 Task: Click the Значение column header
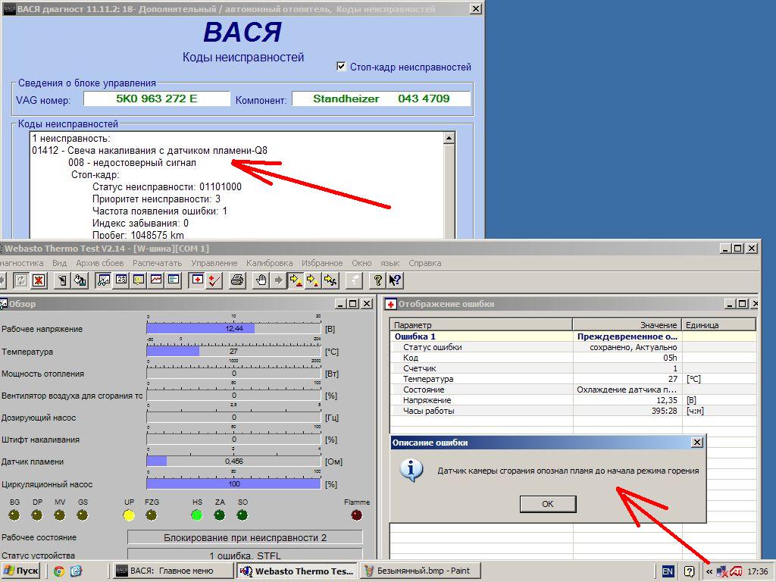[627, 325]
